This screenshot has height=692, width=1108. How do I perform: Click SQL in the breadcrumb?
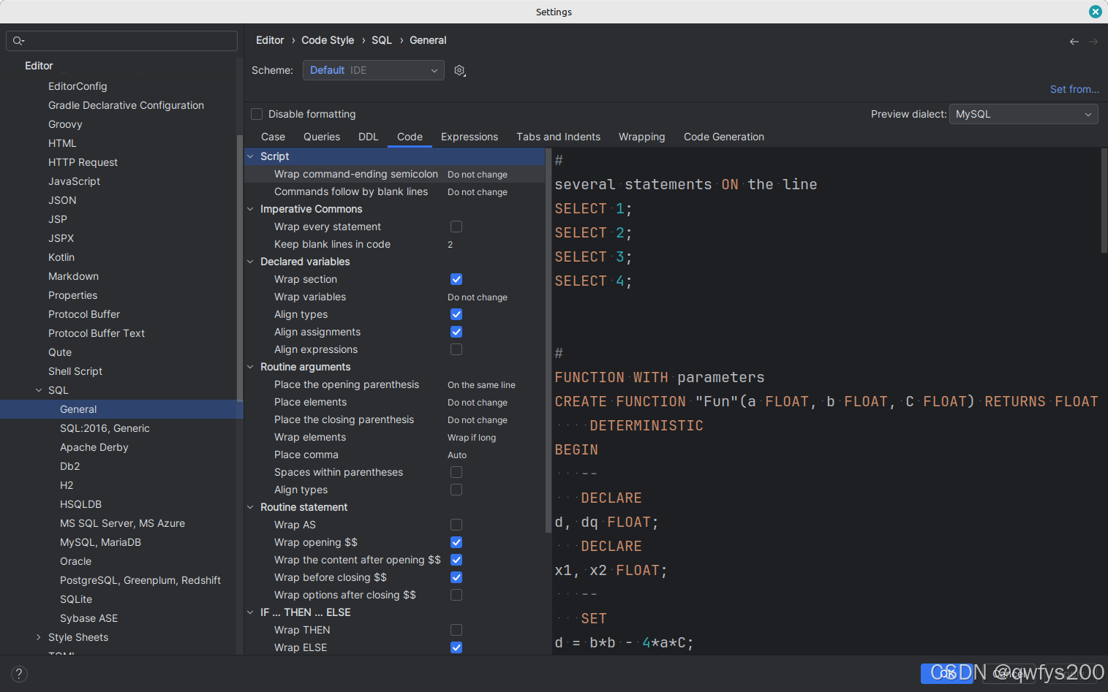point(382,40)
